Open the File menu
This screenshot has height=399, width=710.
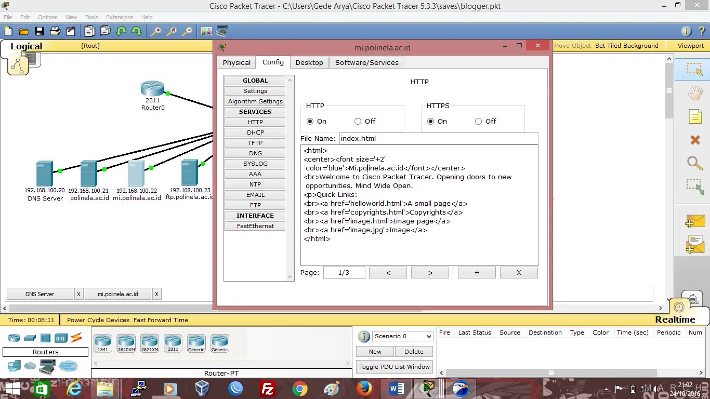tap(8, 17)
